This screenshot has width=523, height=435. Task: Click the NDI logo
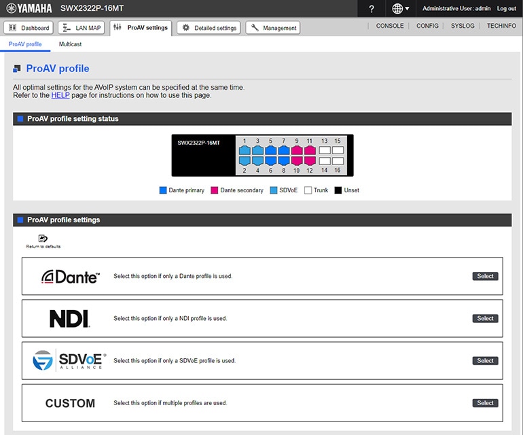[70, 319]
